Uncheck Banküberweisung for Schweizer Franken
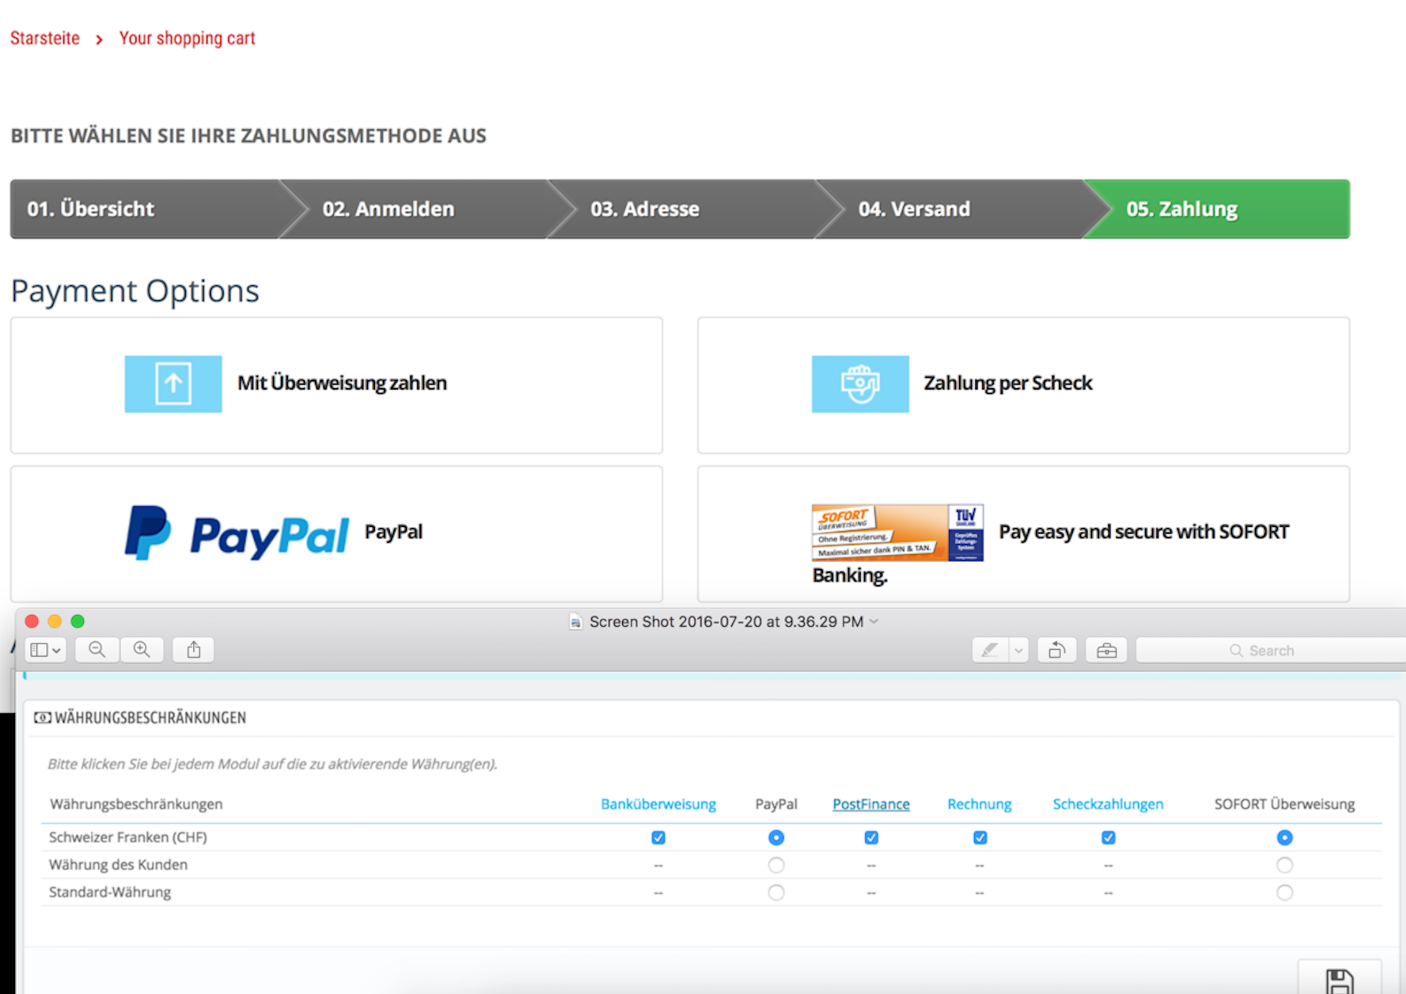This screenshot has height=994, width=1406. pyautogui.click(x=658, y=837)
